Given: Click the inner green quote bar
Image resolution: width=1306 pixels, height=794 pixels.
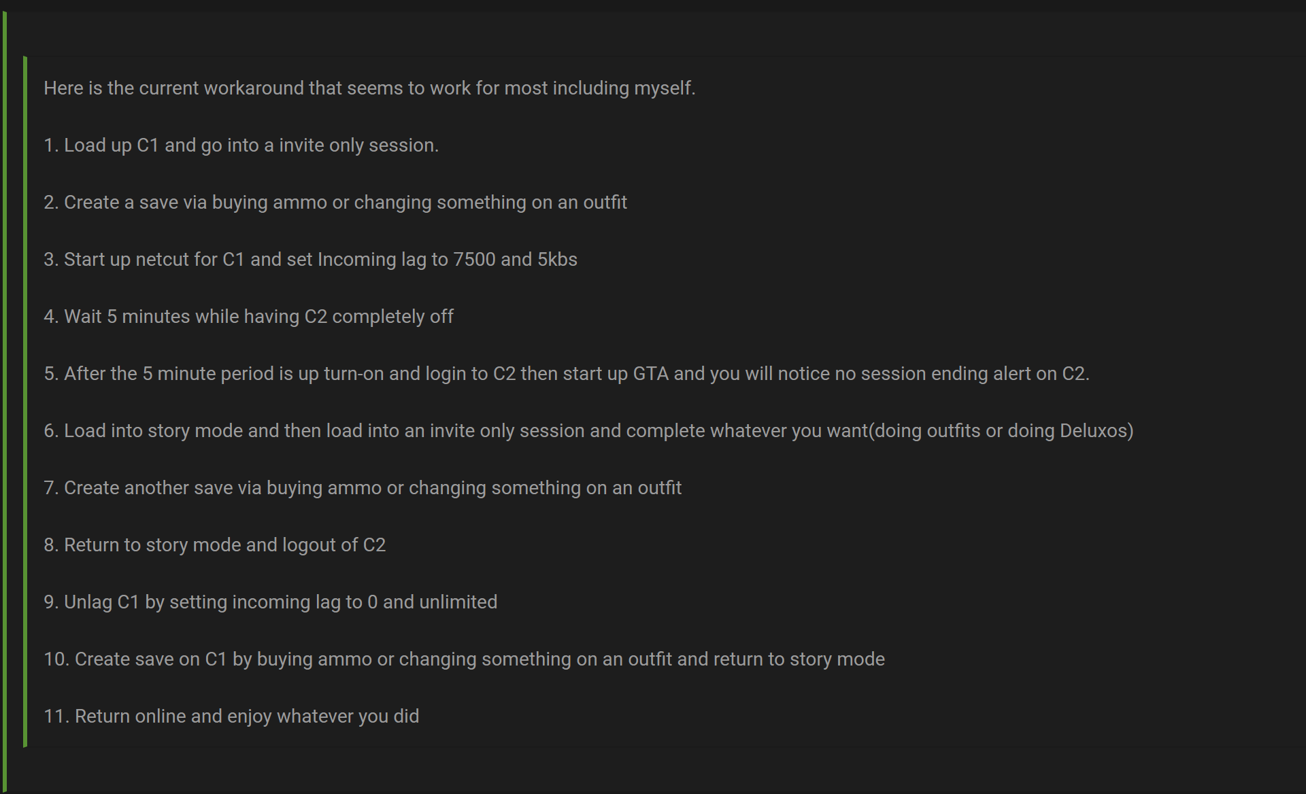Looking at the screenshot, I should point(25,401).
